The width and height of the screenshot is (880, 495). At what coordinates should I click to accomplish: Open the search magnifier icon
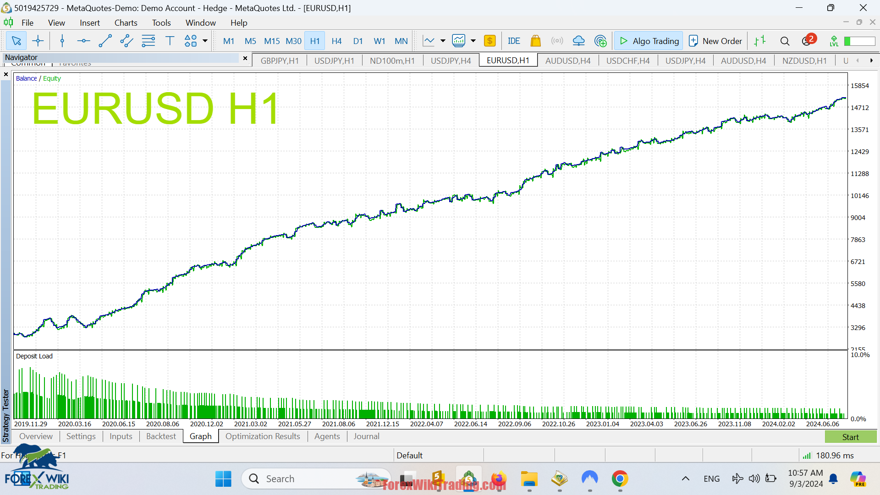coord(785,41)
